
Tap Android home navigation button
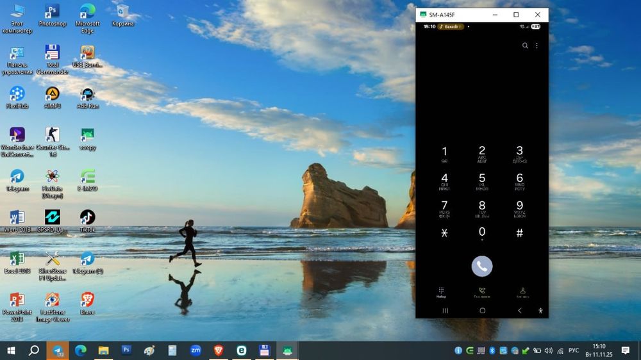click(x=483, y=311)
